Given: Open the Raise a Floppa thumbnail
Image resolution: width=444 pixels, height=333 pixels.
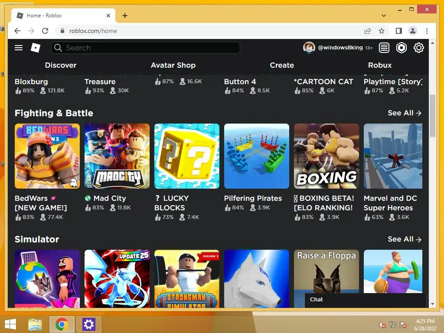Looking at the screenshot, I should [x=326, y=271].
